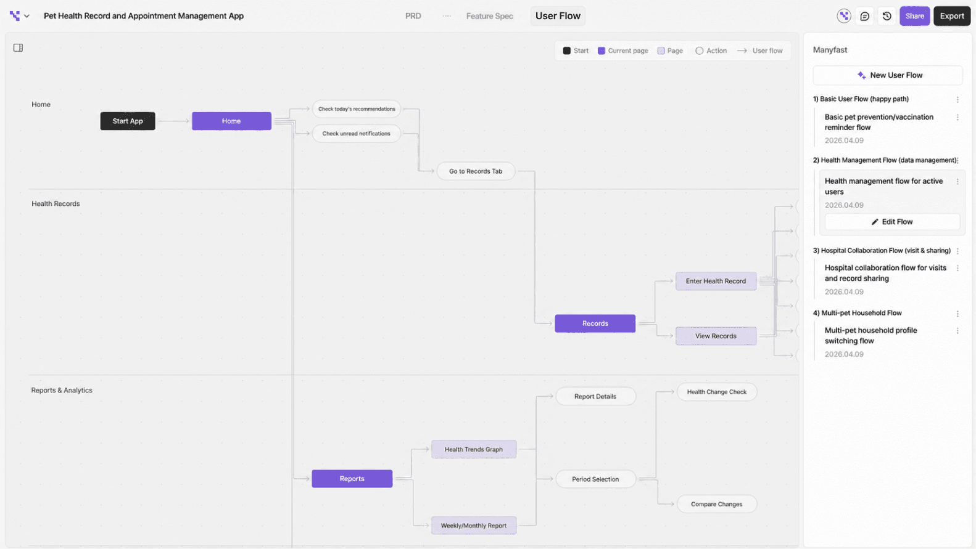Screen dimensions: 976x549
Task: Click the Home lane label
Action: pyautogui.click(x=41, y=105)
